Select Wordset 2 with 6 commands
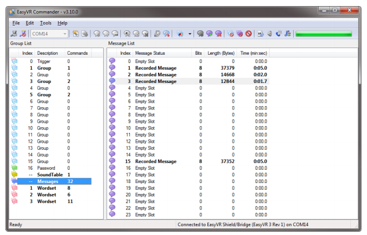The width and height of the screenshot is (367, 235). (x=50, y=195)
